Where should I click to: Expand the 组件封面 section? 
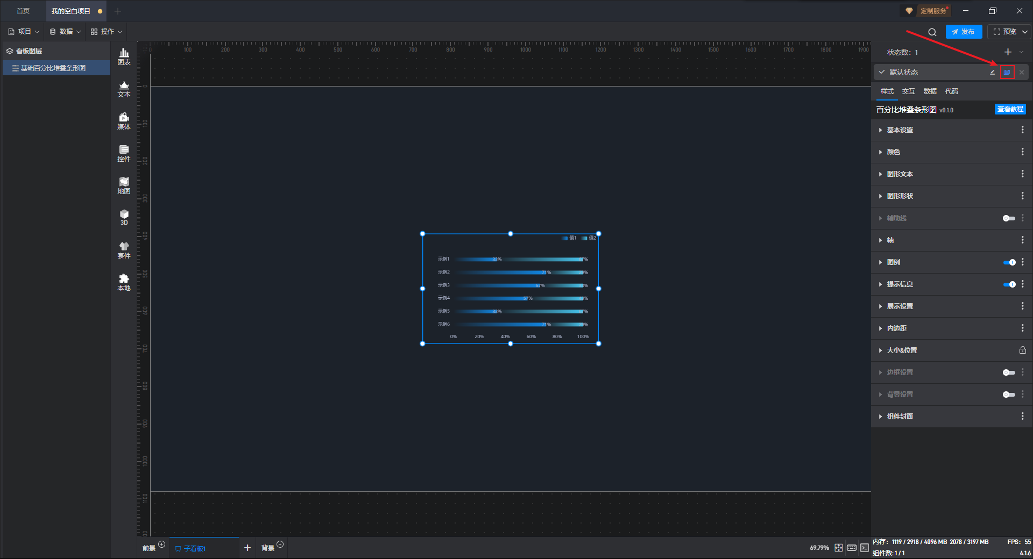click(x=880, y=417)
